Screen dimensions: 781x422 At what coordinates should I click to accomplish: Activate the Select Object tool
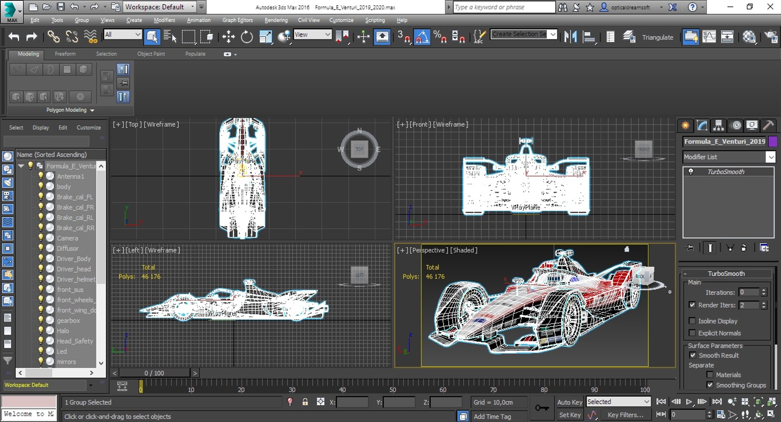tap(152, 37)
